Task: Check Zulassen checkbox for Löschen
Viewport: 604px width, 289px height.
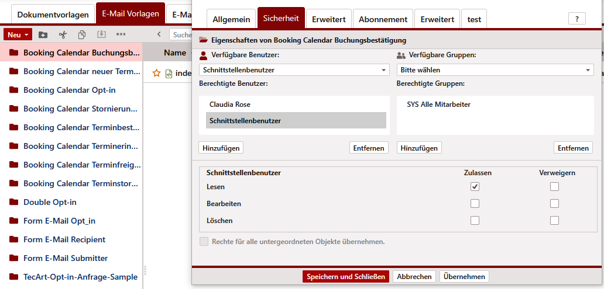Action: point(475,221)
